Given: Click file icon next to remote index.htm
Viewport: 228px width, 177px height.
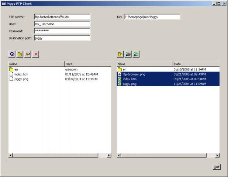Looking at the screenshot, I should tap(11, 74).
